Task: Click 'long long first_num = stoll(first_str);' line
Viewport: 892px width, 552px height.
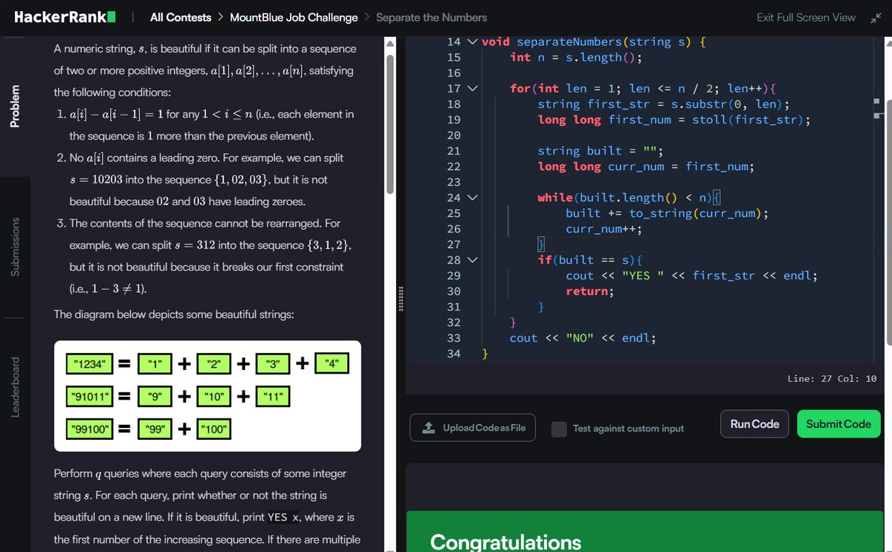Action: (674, 120)
